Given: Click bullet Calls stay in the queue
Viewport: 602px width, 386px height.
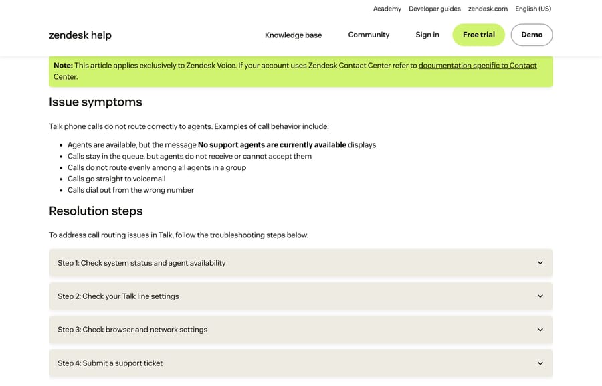Looking at the screenshot, I should coord(190,156).
